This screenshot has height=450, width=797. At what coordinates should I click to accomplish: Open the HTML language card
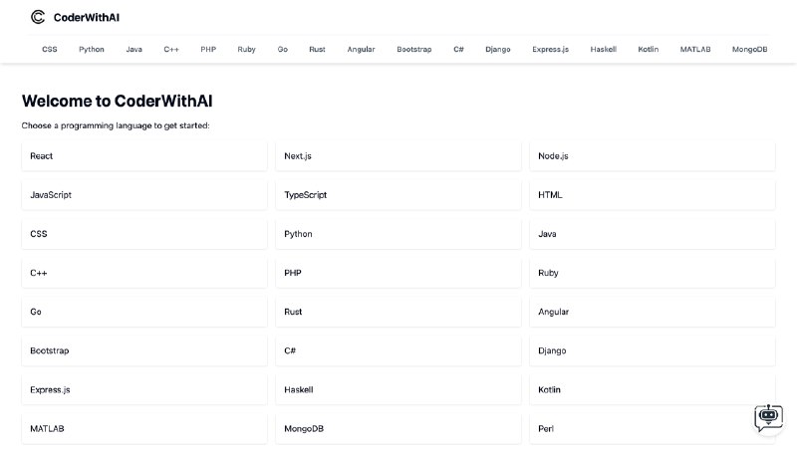coord(652,195)
